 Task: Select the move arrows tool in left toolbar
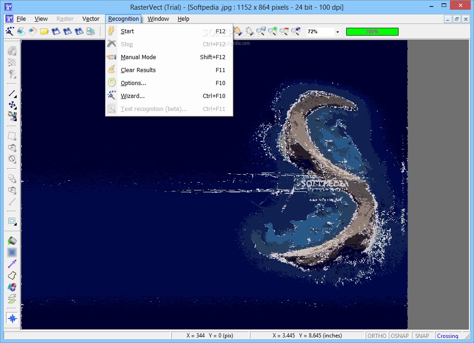pyautogui.click(x=12, y=105)
